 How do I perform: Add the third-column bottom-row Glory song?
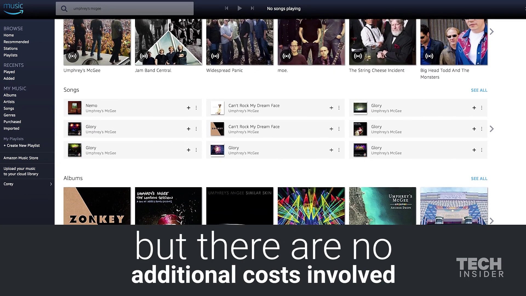(474, 150)
